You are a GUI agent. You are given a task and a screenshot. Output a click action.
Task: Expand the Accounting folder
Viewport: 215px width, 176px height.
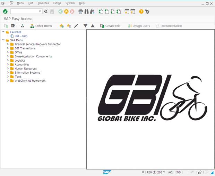click(x=8, y=64)
